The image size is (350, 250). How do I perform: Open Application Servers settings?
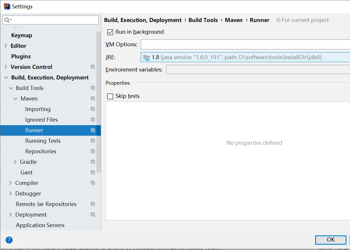click(40, 225)
